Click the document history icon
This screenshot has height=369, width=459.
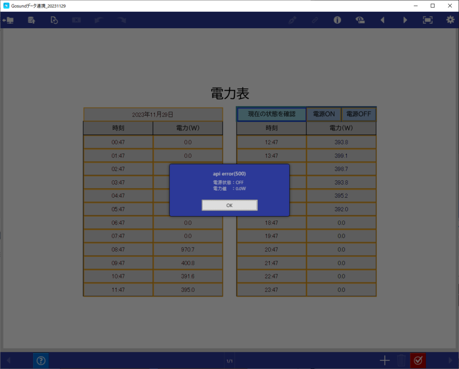click(54, 20)
